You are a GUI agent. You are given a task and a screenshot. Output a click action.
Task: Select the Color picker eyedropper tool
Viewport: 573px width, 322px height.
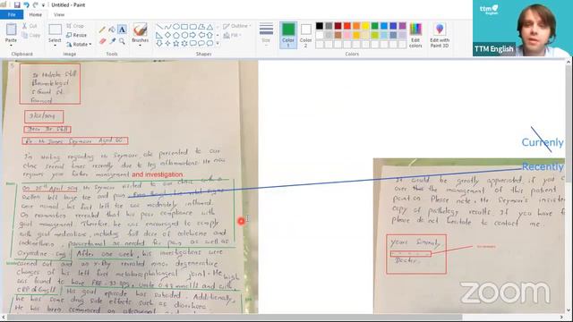pos(112,41)
